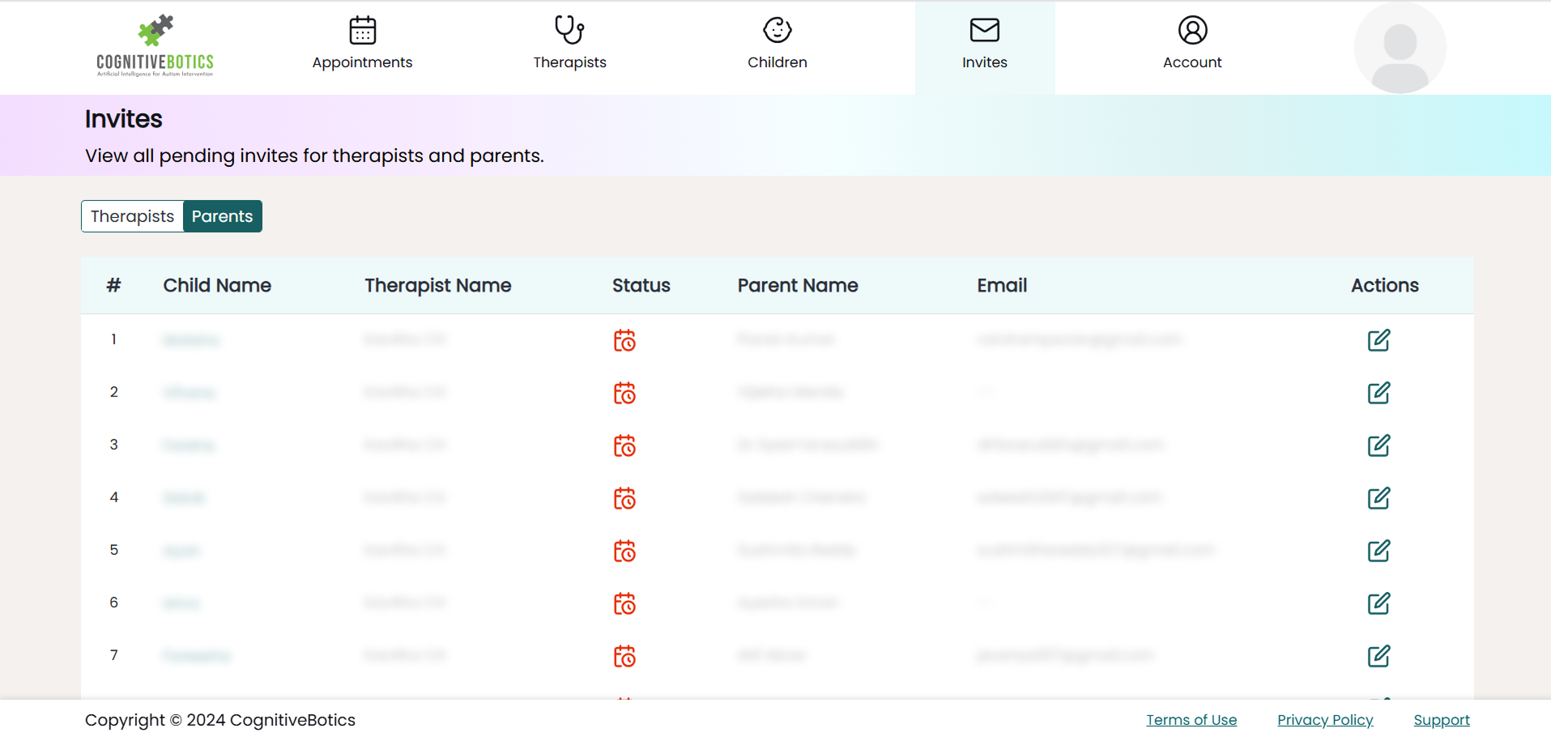This screenshot has width=1551, height=737.
Task: Open child name link in row 5
Action: pos(181,551)
